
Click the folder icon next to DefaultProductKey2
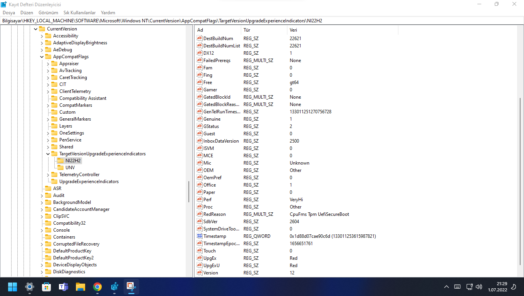[48, 258]
